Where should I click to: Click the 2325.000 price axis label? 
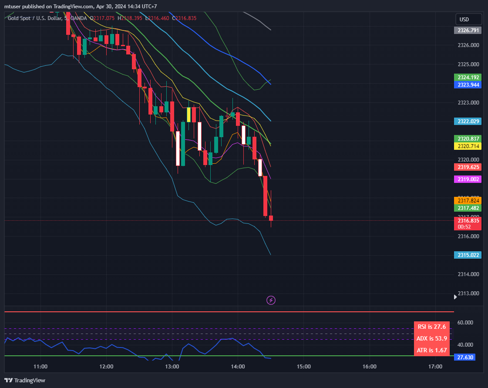(x=468, y=64)
